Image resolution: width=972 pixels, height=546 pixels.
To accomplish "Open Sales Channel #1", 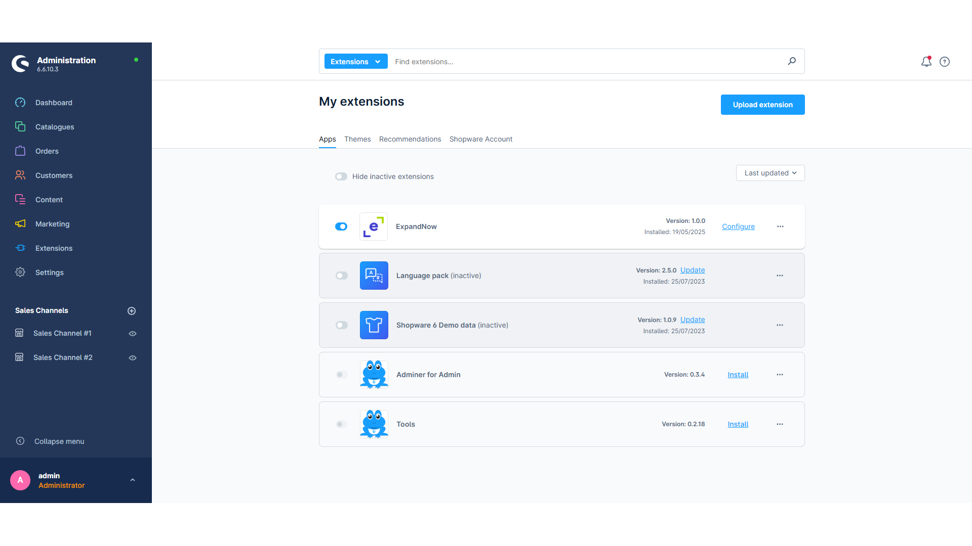I will [x=62, y=333].
